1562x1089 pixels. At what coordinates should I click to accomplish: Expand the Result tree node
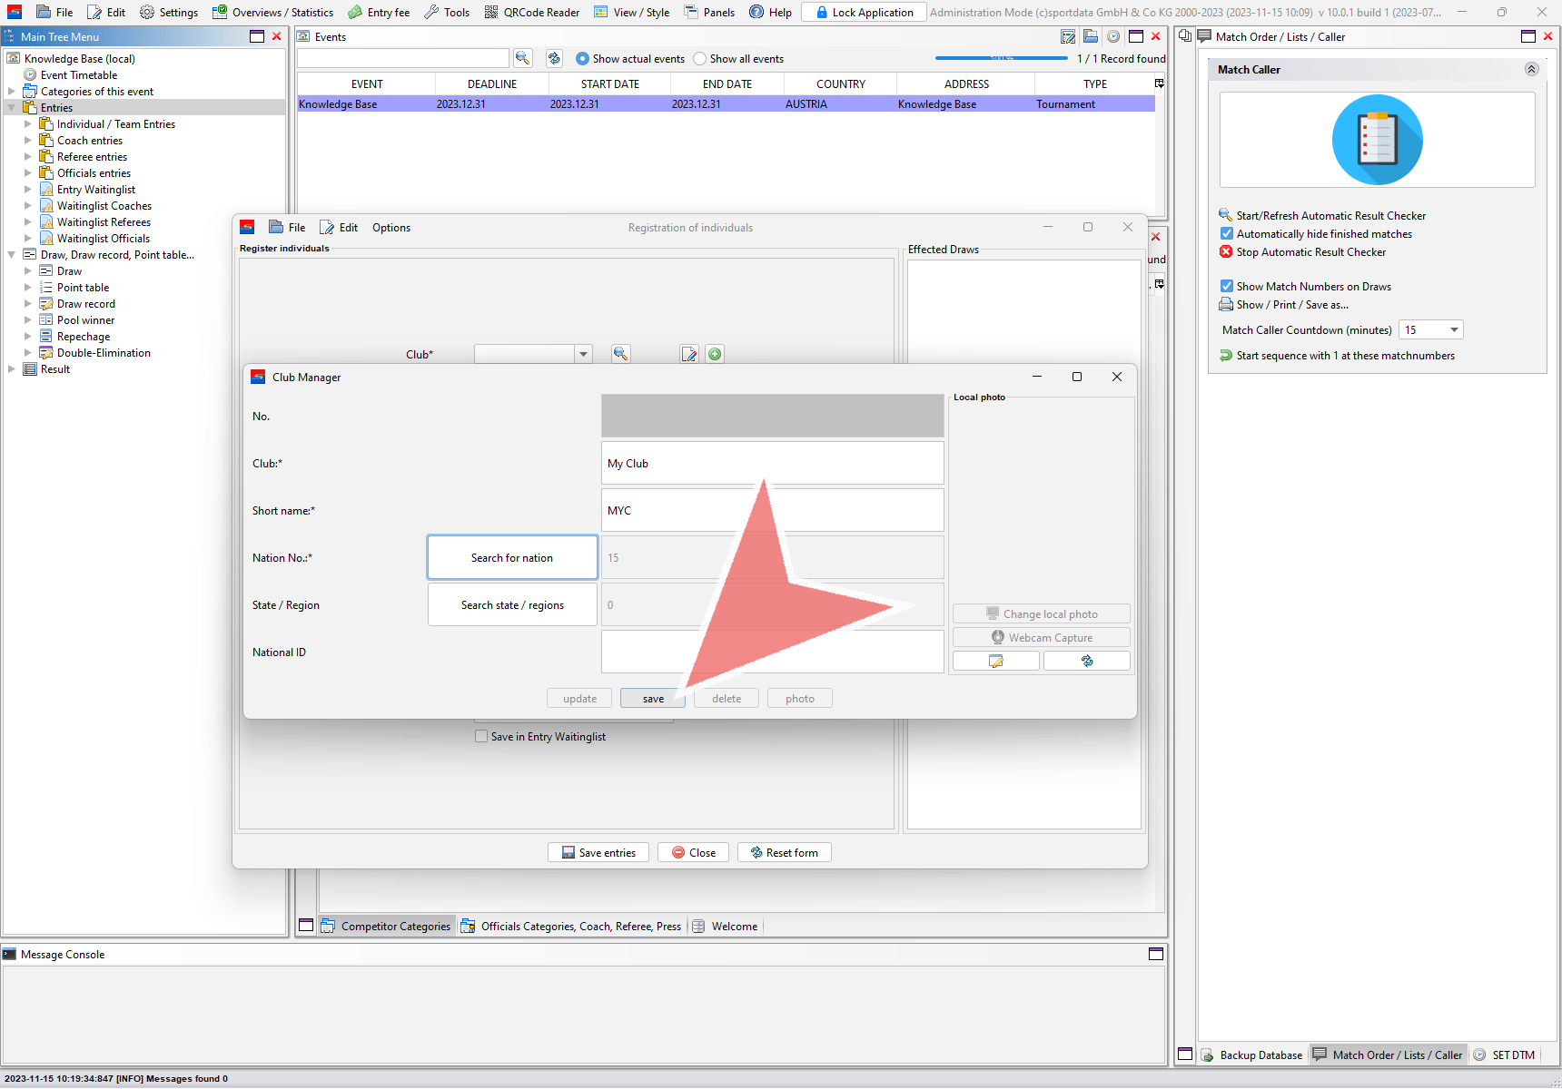[x=11, y=368]
